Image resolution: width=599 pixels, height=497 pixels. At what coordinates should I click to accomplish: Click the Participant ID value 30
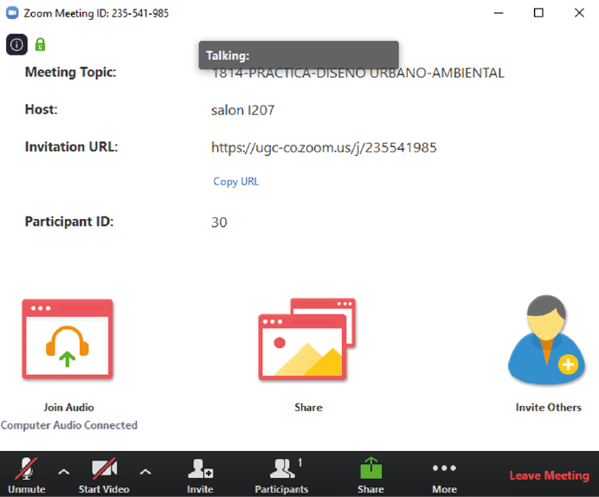click(x=219, y=223)
